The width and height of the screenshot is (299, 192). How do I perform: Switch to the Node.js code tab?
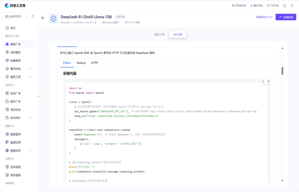pyautogui.click(x=81, y=63)
